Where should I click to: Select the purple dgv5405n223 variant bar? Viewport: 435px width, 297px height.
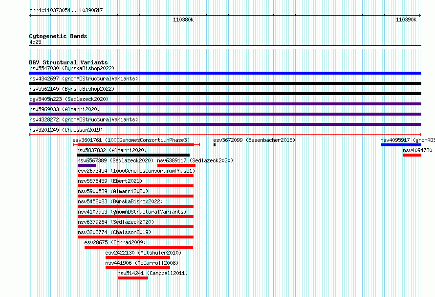225,104
